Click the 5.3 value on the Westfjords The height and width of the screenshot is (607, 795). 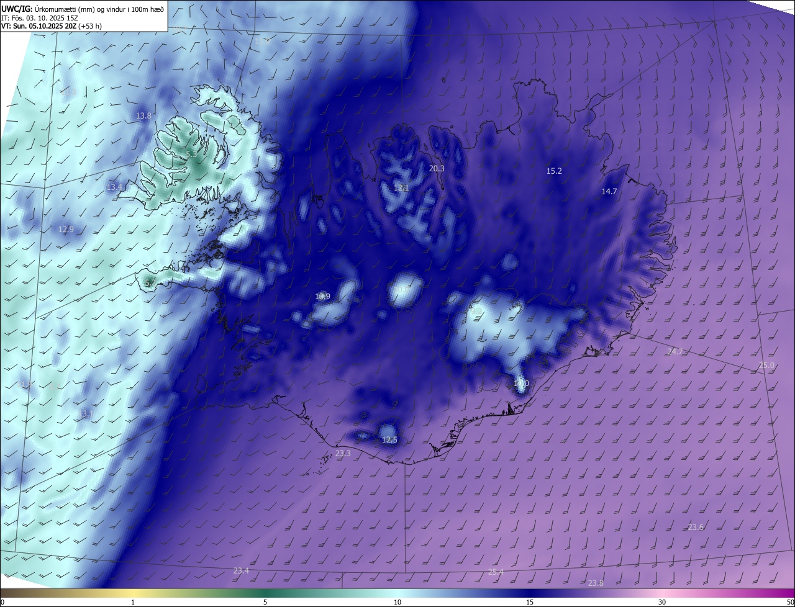coord(191,154)
